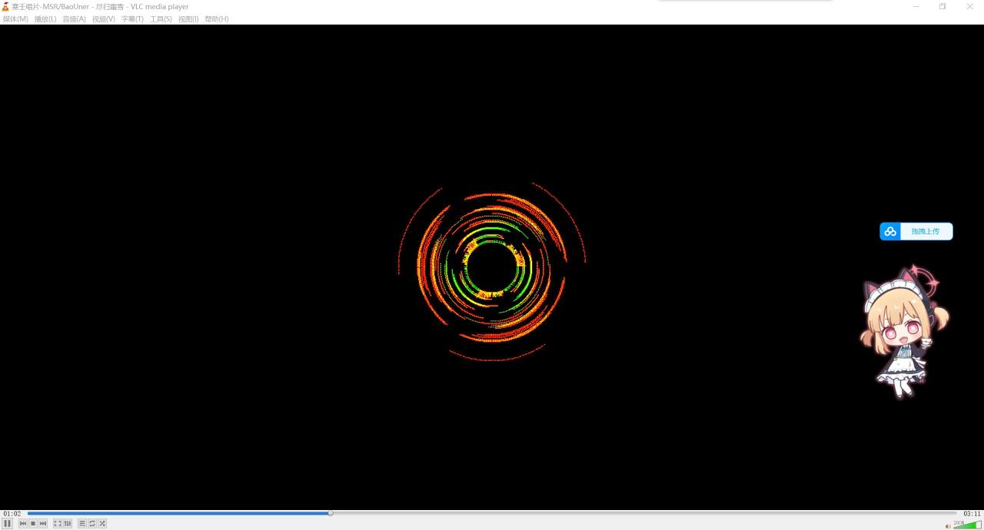
Task: Expand the 字幕(T) menu
Action: point(132,19)
